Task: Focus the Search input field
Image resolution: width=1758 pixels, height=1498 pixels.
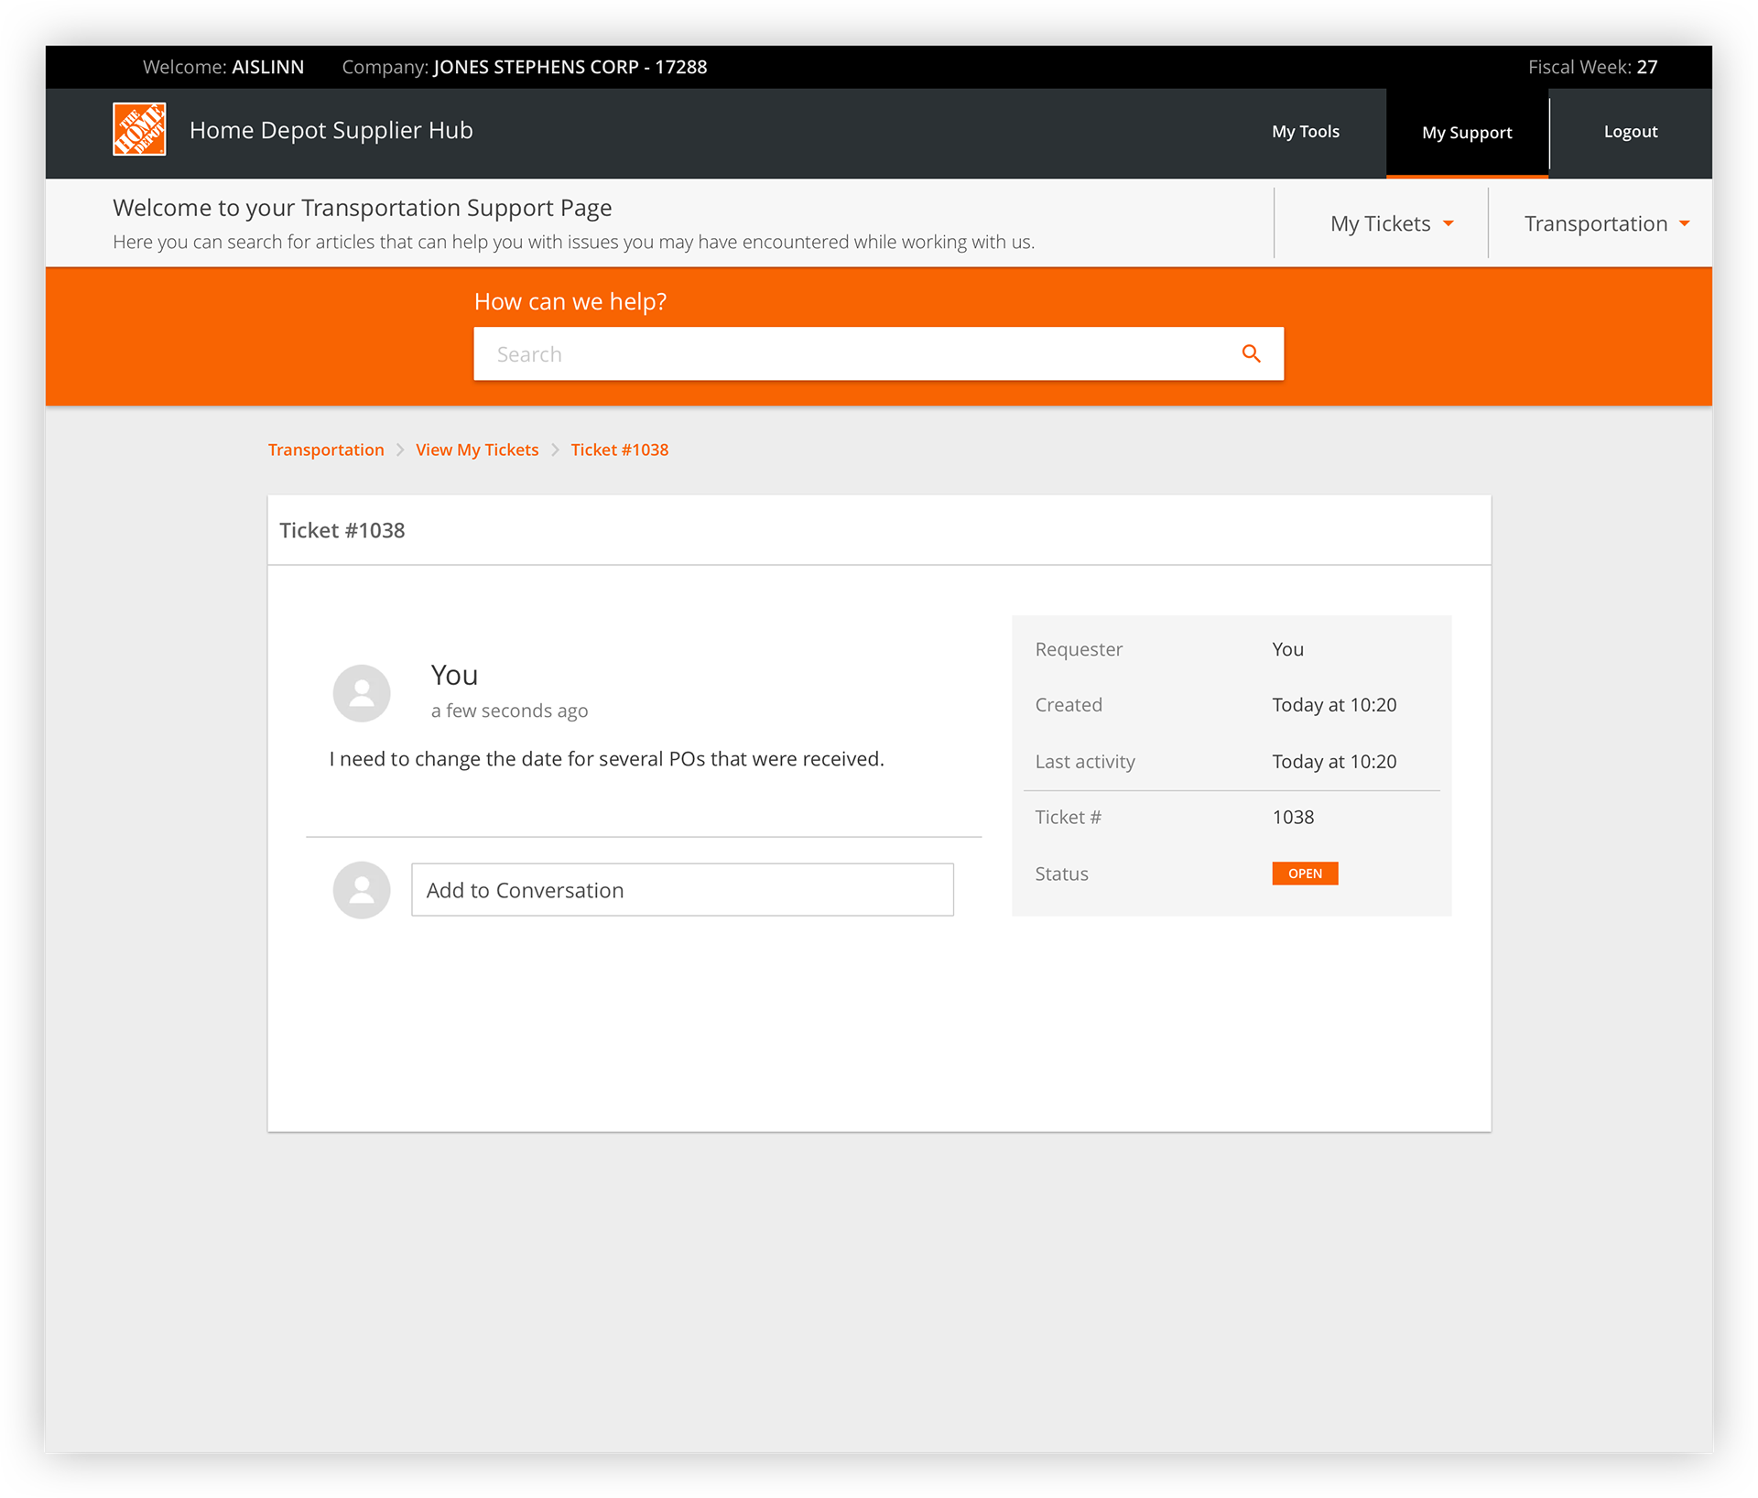Action: pos(878,353)
